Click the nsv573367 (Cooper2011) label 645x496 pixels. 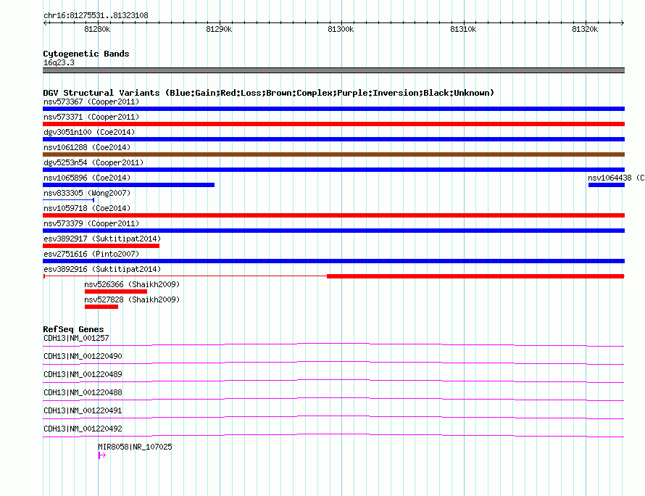(91, 102)
